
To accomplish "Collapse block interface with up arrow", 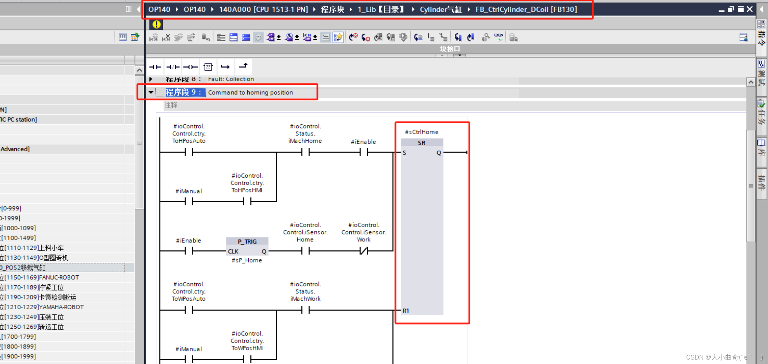I will click(x=442, y=55).
